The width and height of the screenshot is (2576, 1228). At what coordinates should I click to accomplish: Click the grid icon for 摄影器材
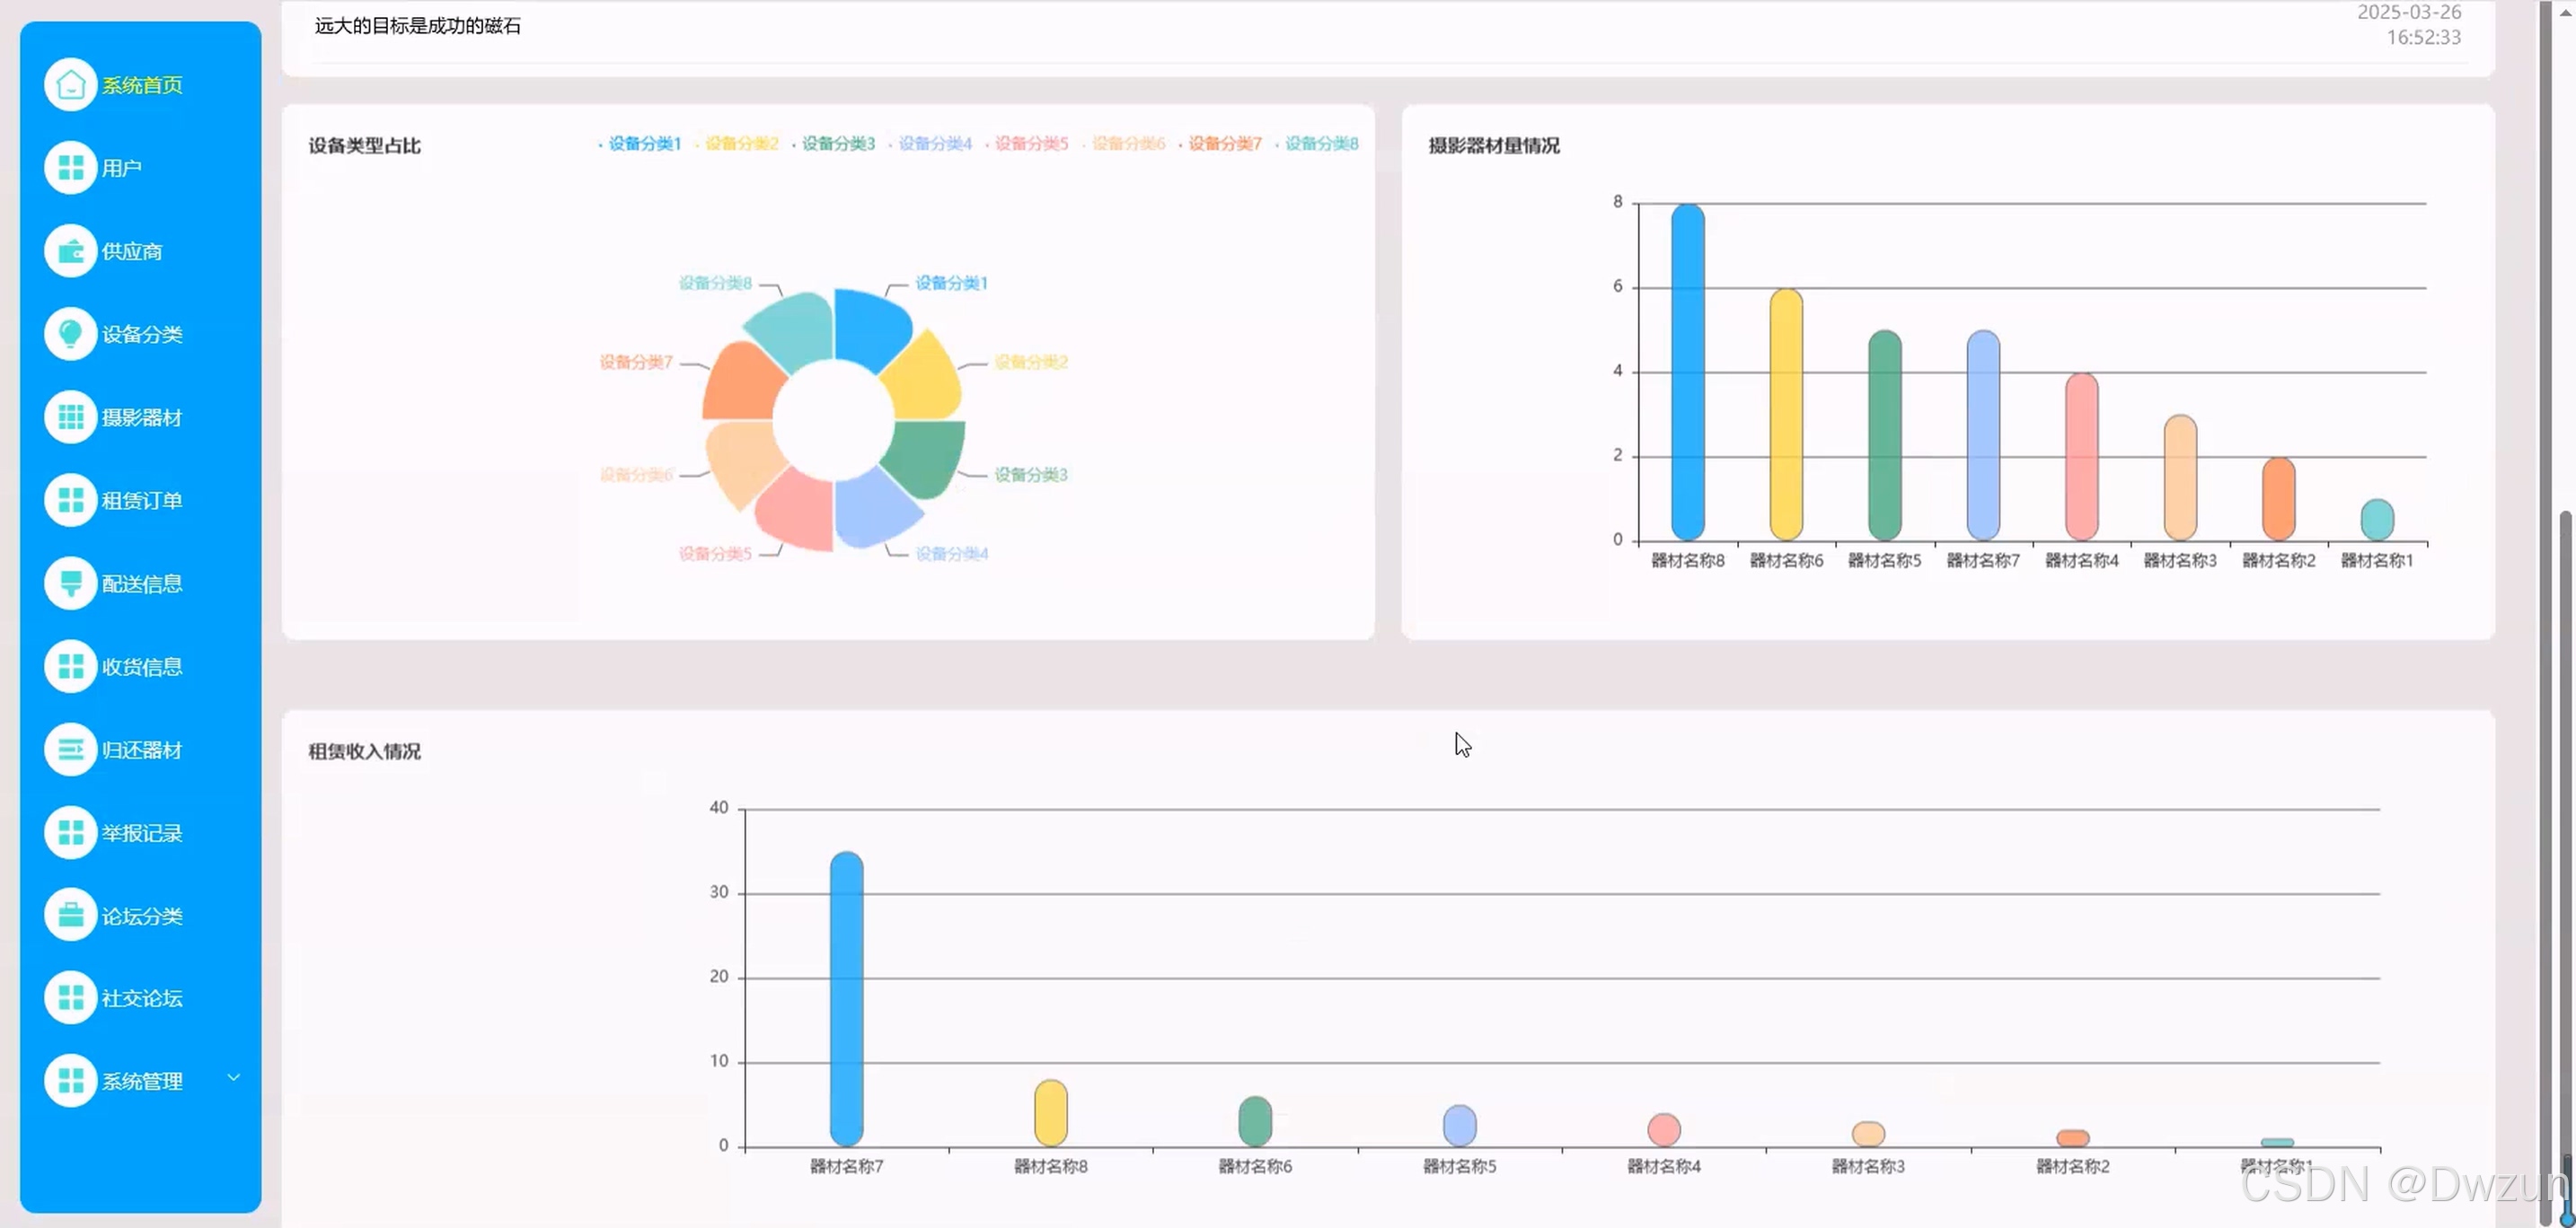tap(70, 417)
